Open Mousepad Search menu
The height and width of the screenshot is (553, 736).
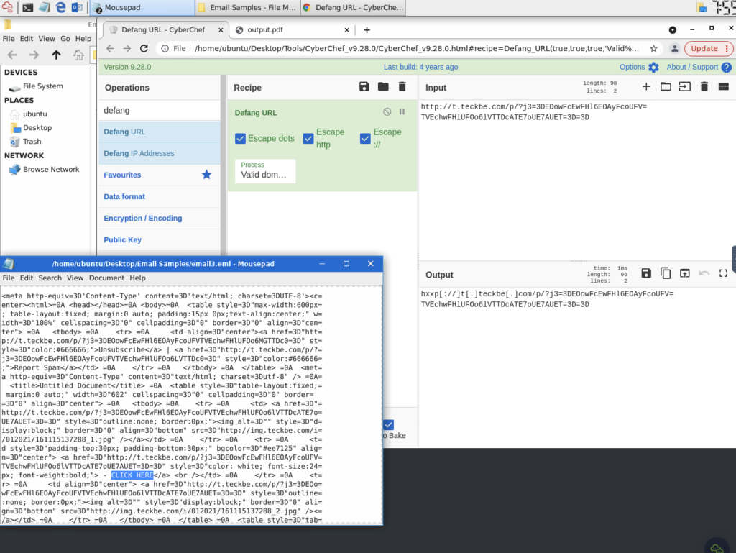coord(50,278)
